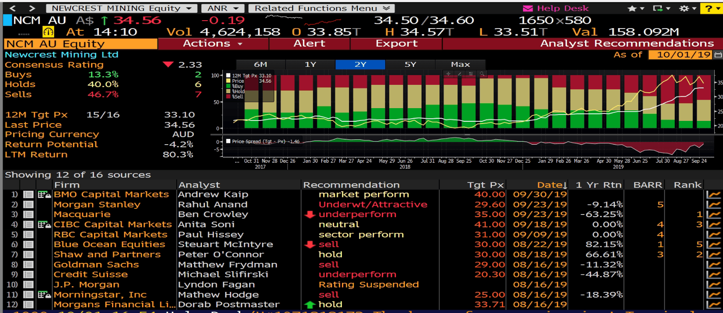Image resolution: width=723 pixels, height=313 pixels.
Task: Toggle 12M Tgt Px series in legend
Action: [x=228, y=76]
